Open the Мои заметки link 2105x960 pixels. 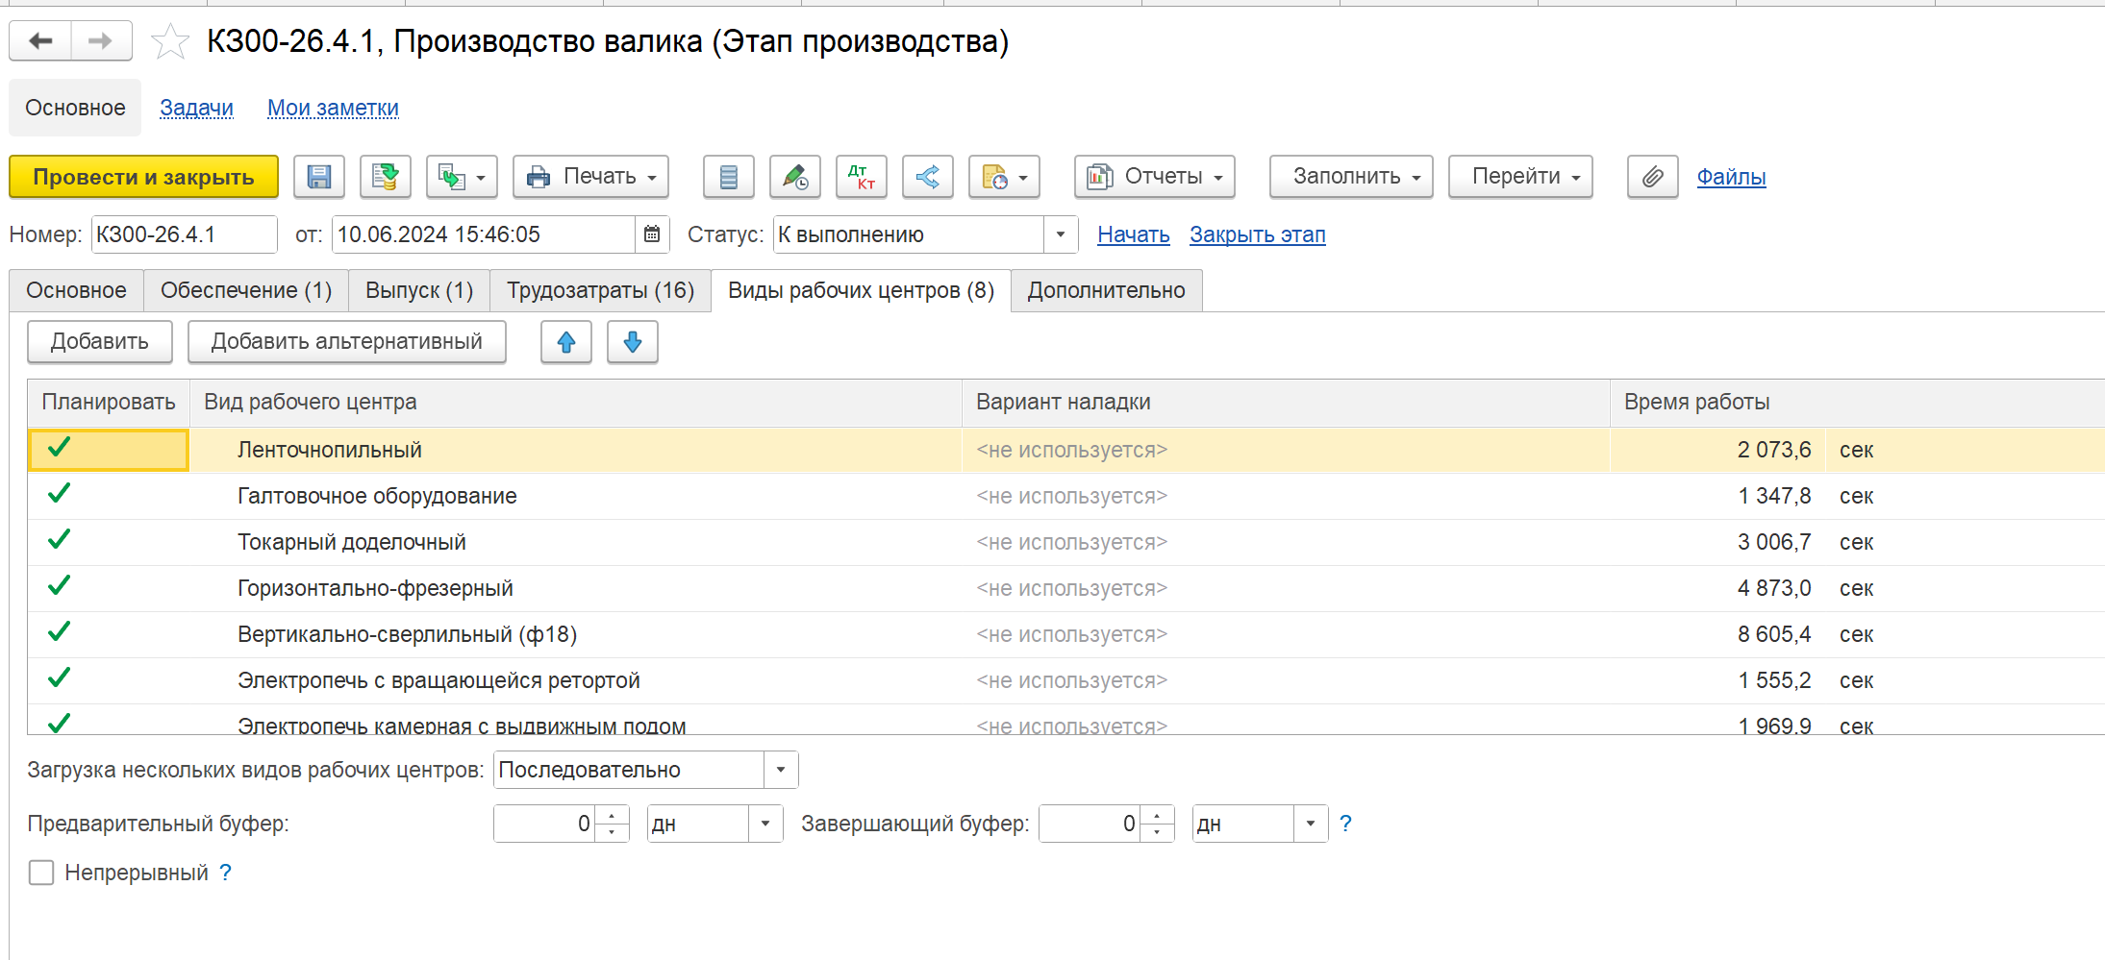[333, 108]
